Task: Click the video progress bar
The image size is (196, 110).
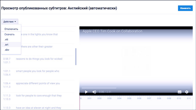Action: (x=136, y=88)
